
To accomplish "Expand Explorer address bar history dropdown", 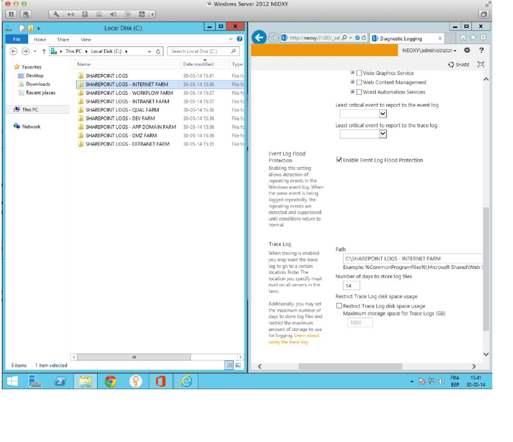I will coord(149,51).
